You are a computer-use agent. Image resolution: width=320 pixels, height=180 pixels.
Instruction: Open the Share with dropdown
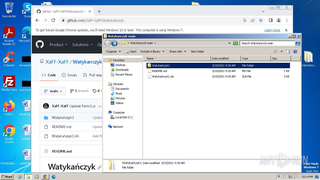177,51
